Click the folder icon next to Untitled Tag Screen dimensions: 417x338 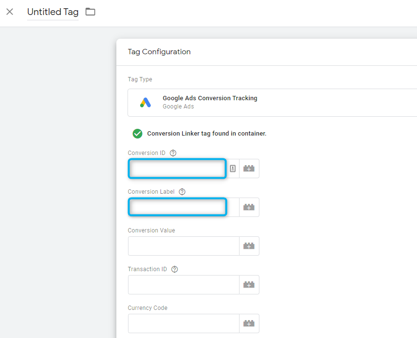click(x=90, y=12)
